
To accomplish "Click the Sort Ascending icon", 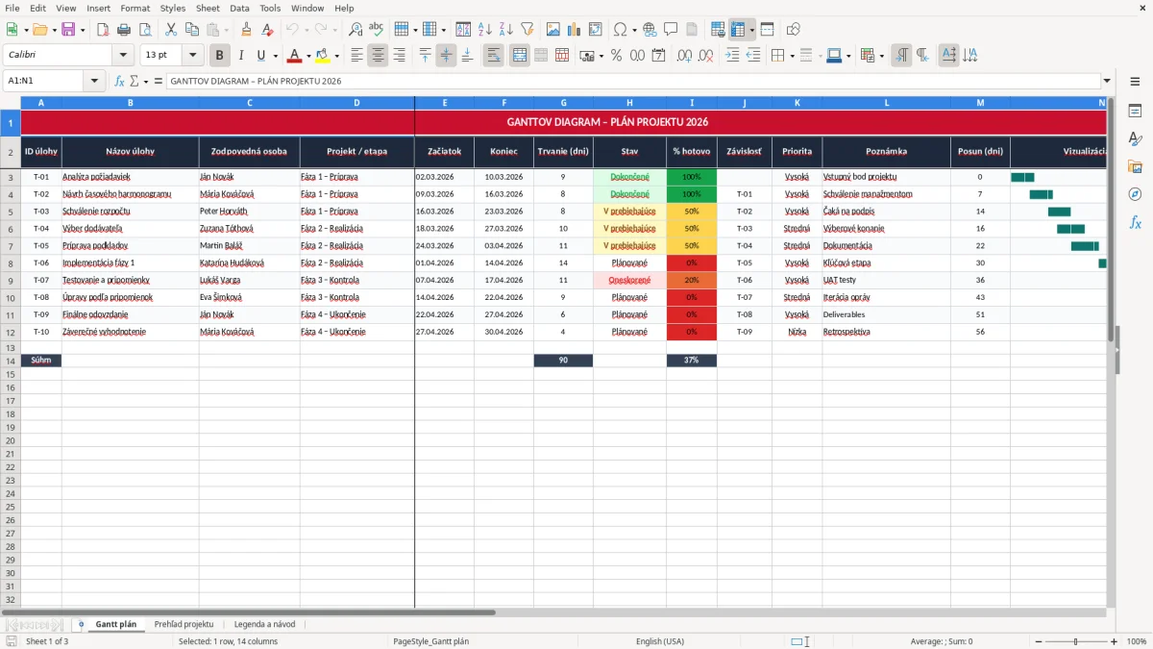I will pos(485,30).
